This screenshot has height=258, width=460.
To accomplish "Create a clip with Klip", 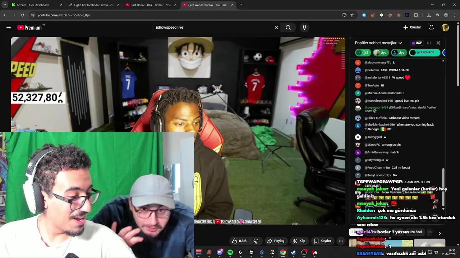I will [299, 241].
